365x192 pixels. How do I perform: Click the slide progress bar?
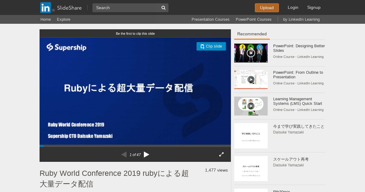(135, 146)
